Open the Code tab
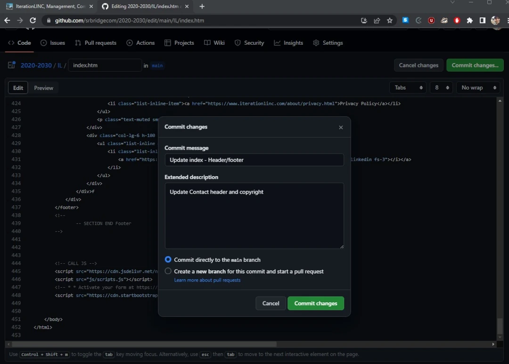The height and width of the screenshot is (364, 509). 19,43
